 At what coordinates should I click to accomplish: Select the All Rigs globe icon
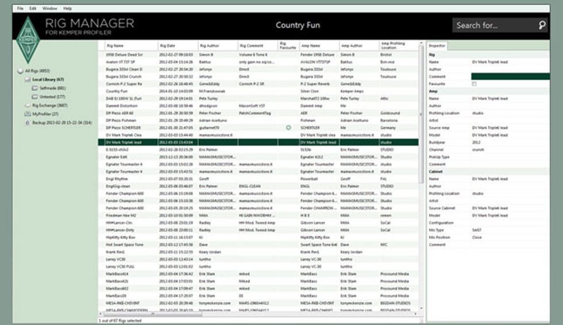(x=21, y=71)
